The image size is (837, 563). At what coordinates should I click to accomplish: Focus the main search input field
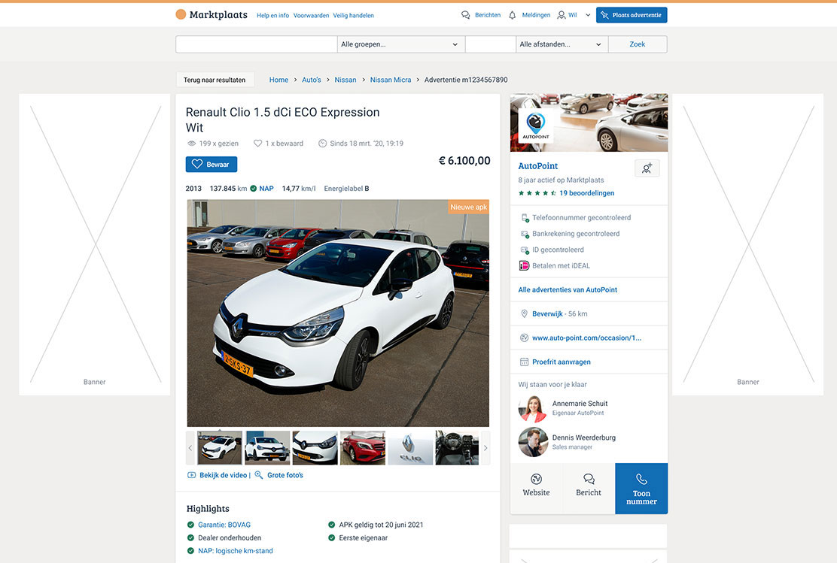(x=256, y=44)
